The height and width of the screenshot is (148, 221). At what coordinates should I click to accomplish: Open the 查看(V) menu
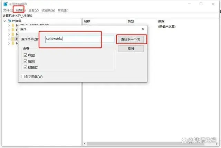(33, 10)
